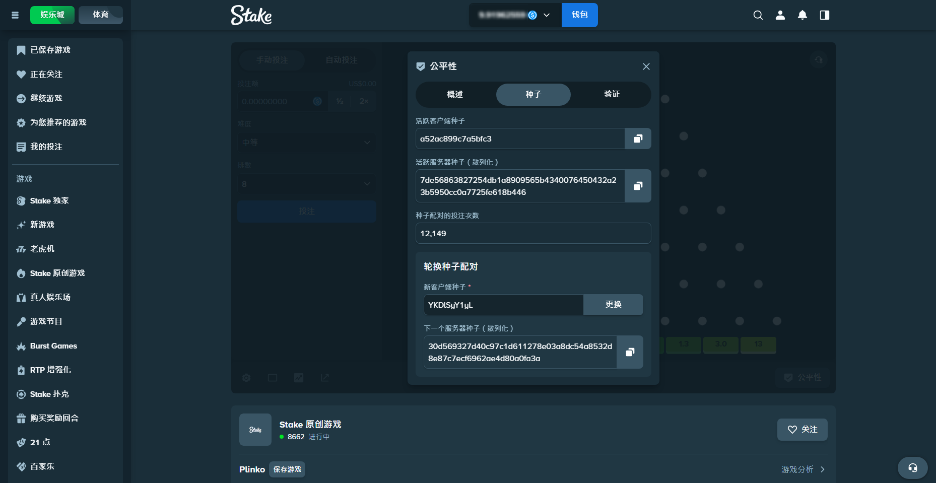Screen dimensions: 936x483
Task: Open the 难度 difficulty dropdown
Action: [307, 143]
